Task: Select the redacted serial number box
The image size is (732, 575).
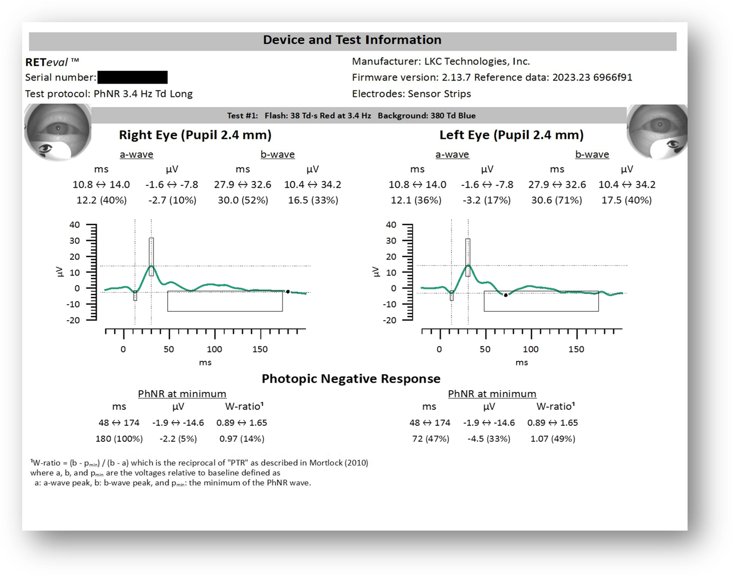Action: tap(132, 77)
